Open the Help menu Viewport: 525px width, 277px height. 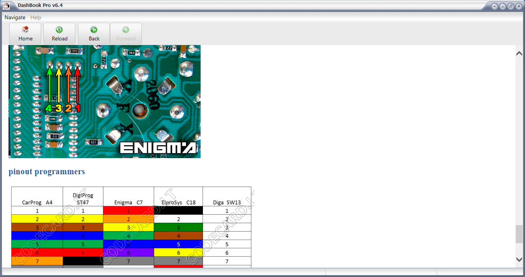point(36,17)
